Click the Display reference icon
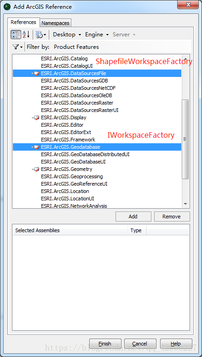202x357 pixels. (x=36, y=118)
